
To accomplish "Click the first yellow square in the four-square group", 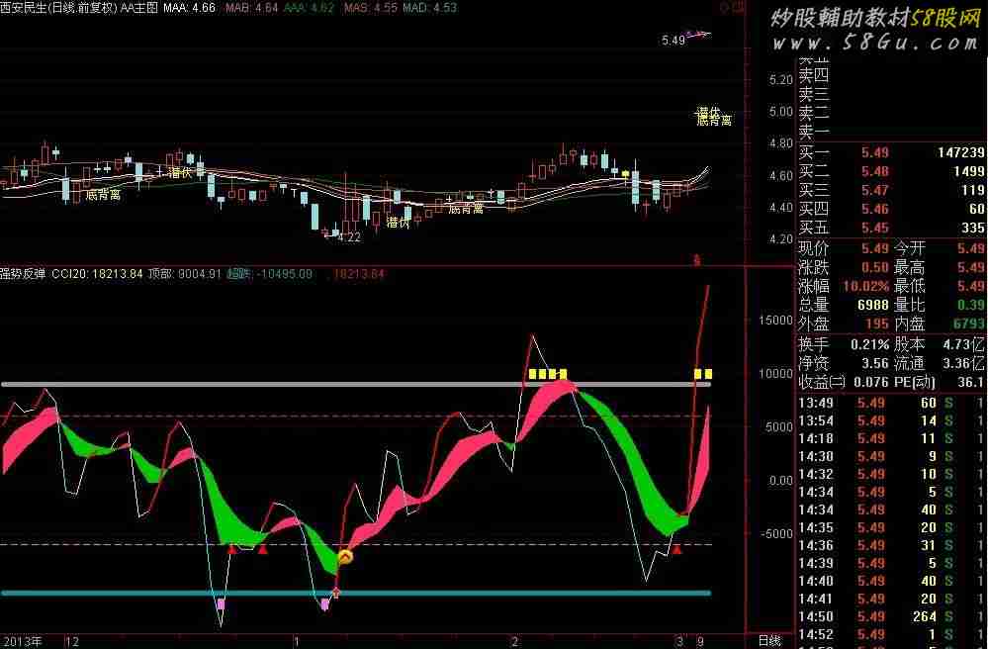I will 532,374.
